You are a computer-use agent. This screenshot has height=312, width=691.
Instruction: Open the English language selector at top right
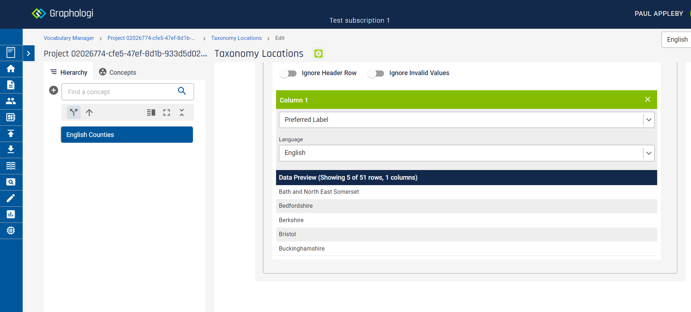pos(677,40)
